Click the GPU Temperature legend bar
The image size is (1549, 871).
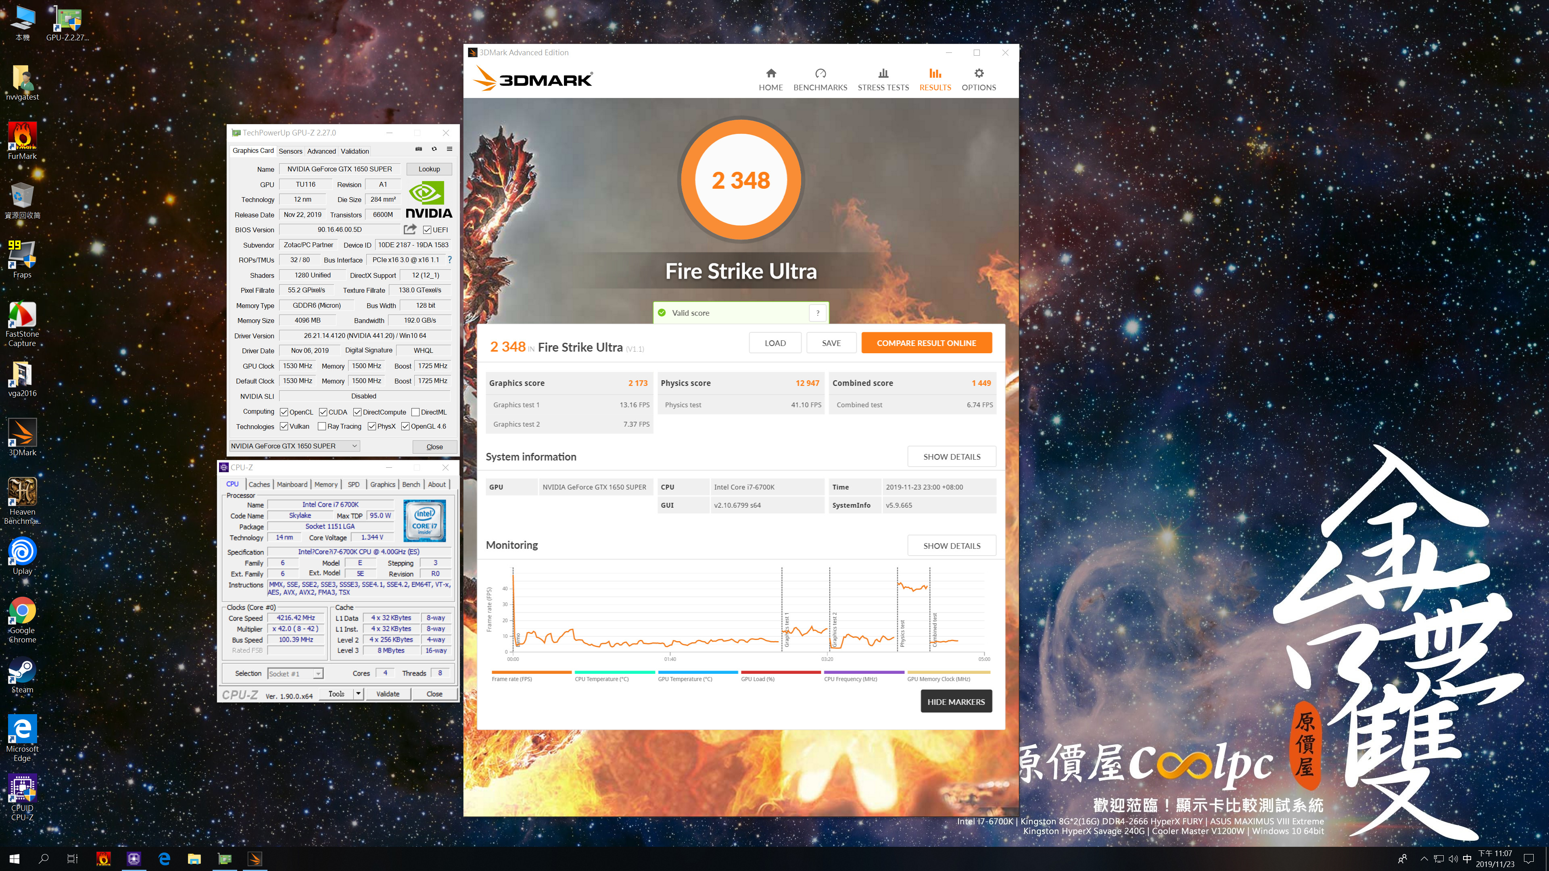coord(697,672)
